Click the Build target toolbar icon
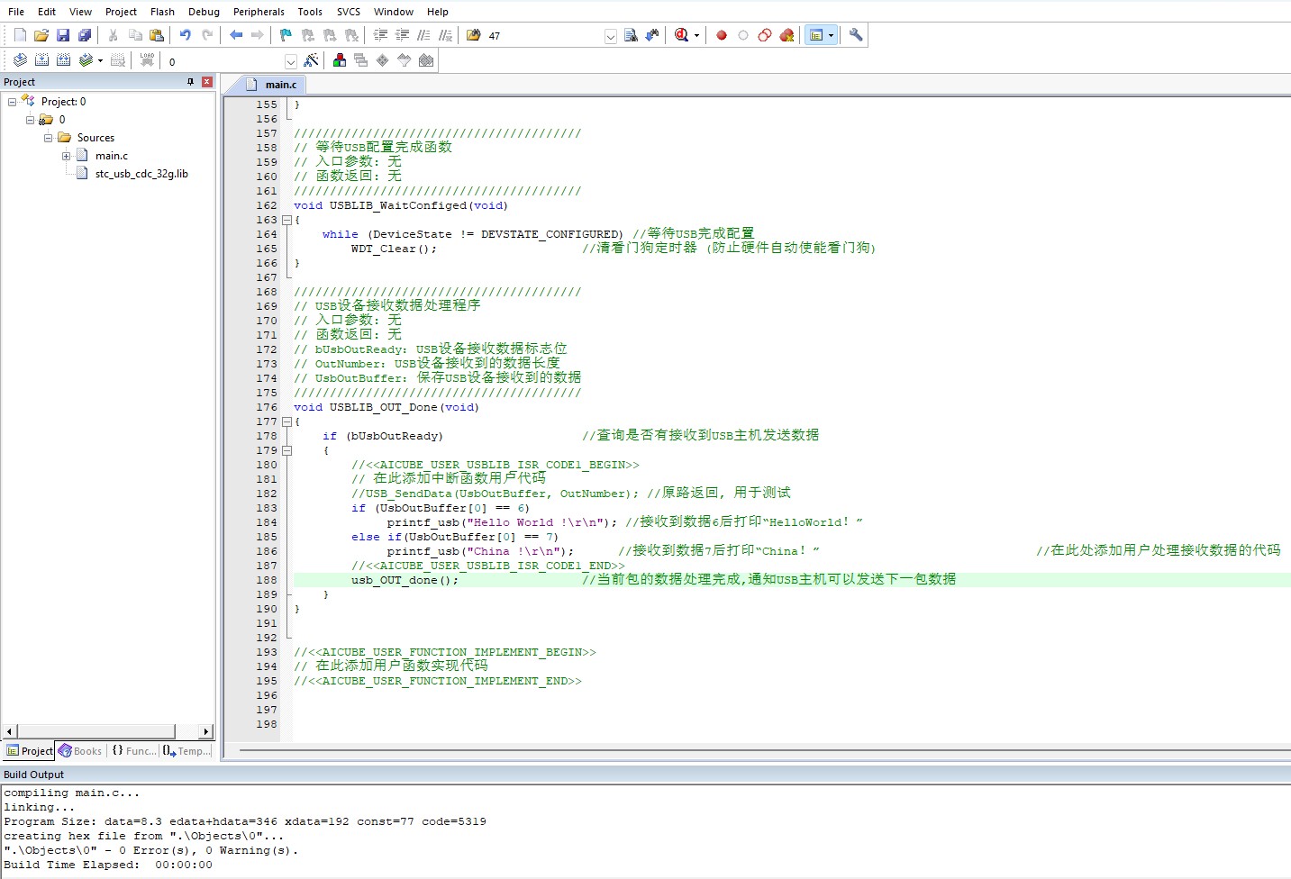This screenshot has height=879, width=1291. click(x=42, y=60)
